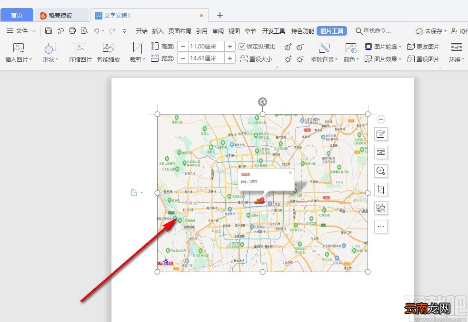
Task: Click the height field showing 11.00厘米
Action: (x=206, y=47)
